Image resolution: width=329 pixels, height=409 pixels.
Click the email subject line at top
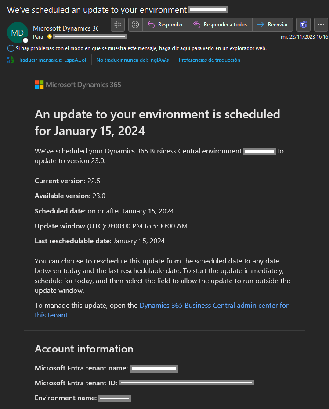(97, 10)
